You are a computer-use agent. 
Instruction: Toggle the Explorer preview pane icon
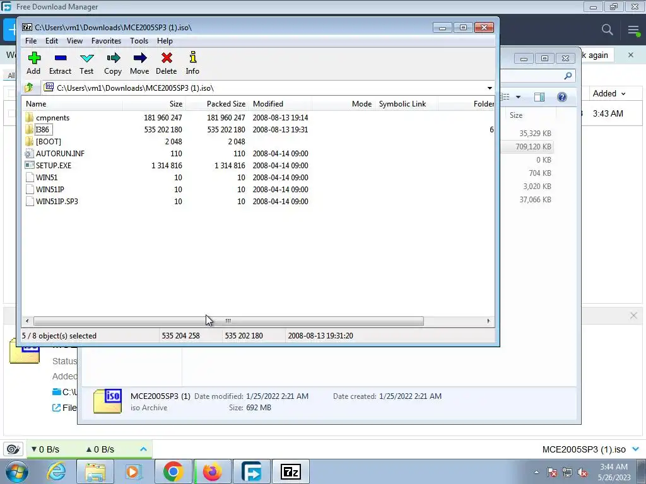tap(539, 97)
